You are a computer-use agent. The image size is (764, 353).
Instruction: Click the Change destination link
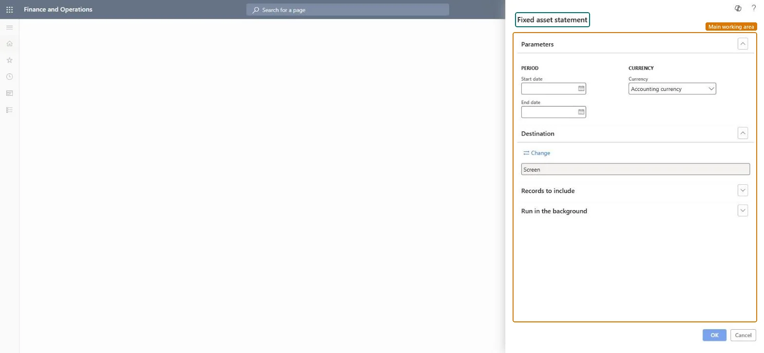click(536, 153)
